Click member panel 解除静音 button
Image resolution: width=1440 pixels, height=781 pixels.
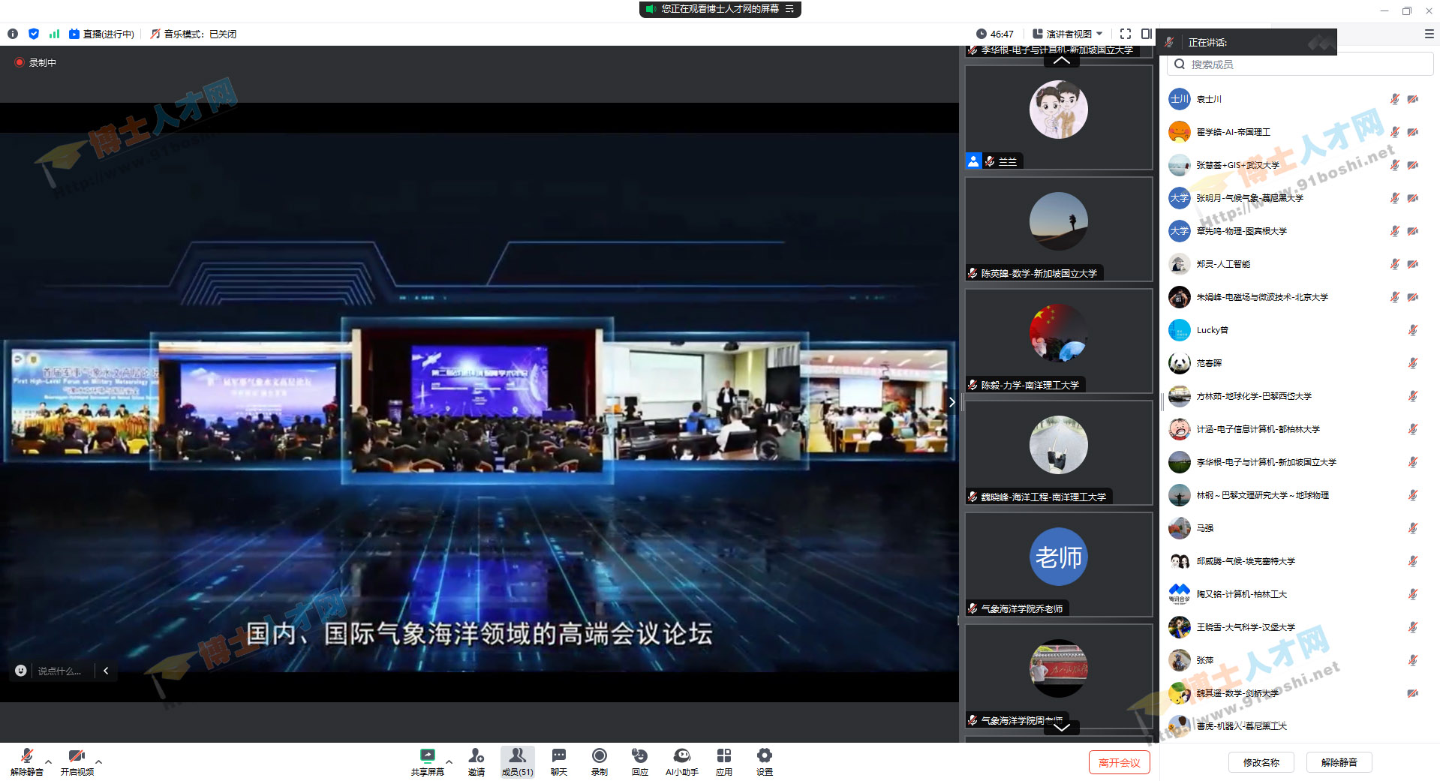(x=1339, y=762)
